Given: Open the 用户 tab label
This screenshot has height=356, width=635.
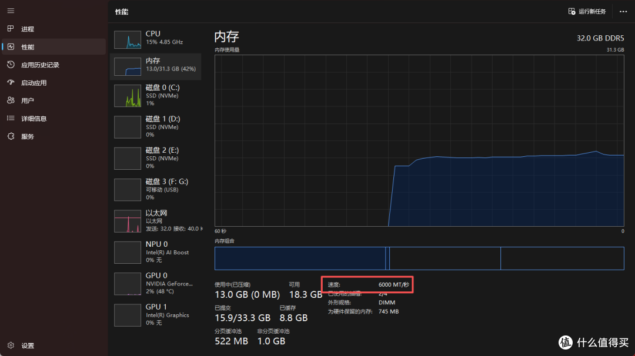Looking at the screenshot, I should point(28,100).
